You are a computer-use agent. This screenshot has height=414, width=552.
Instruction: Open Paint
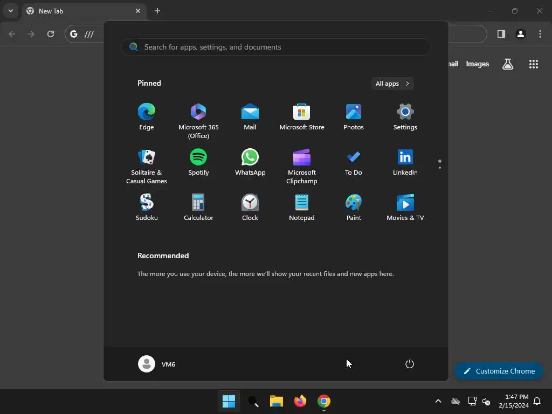pos(354,208)
